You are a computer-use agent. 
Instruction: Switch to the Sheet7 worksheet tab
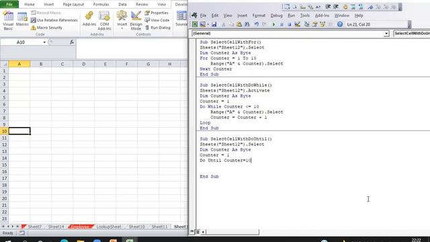point(34,227)
